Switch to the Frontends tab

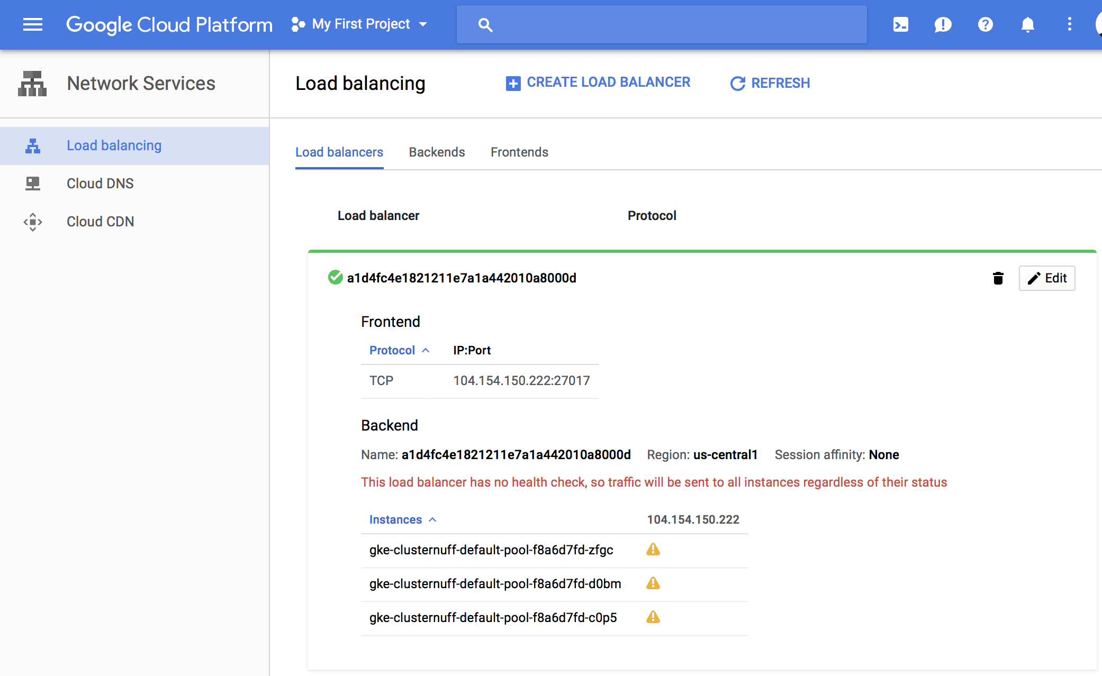[x=519, y=152]
